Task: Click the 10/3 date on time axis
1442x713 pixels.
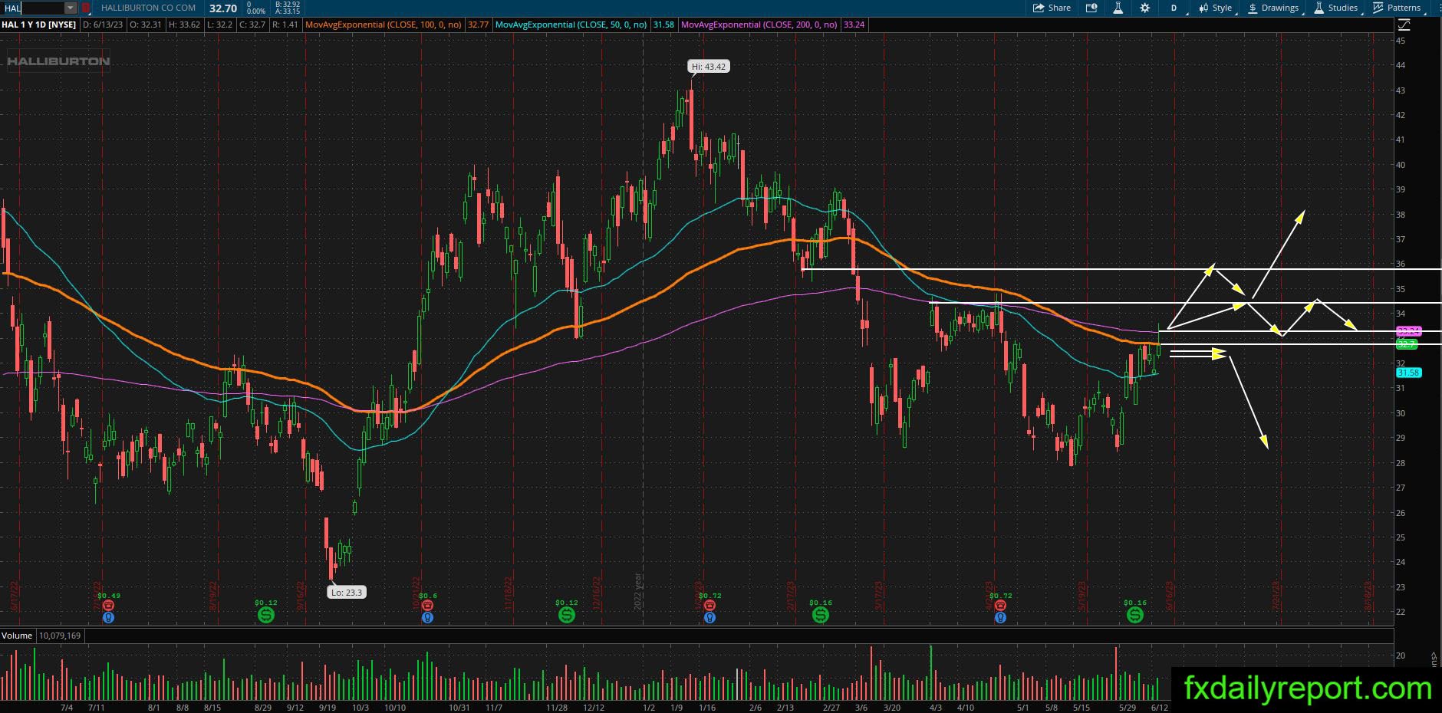Action: [360, 708]
